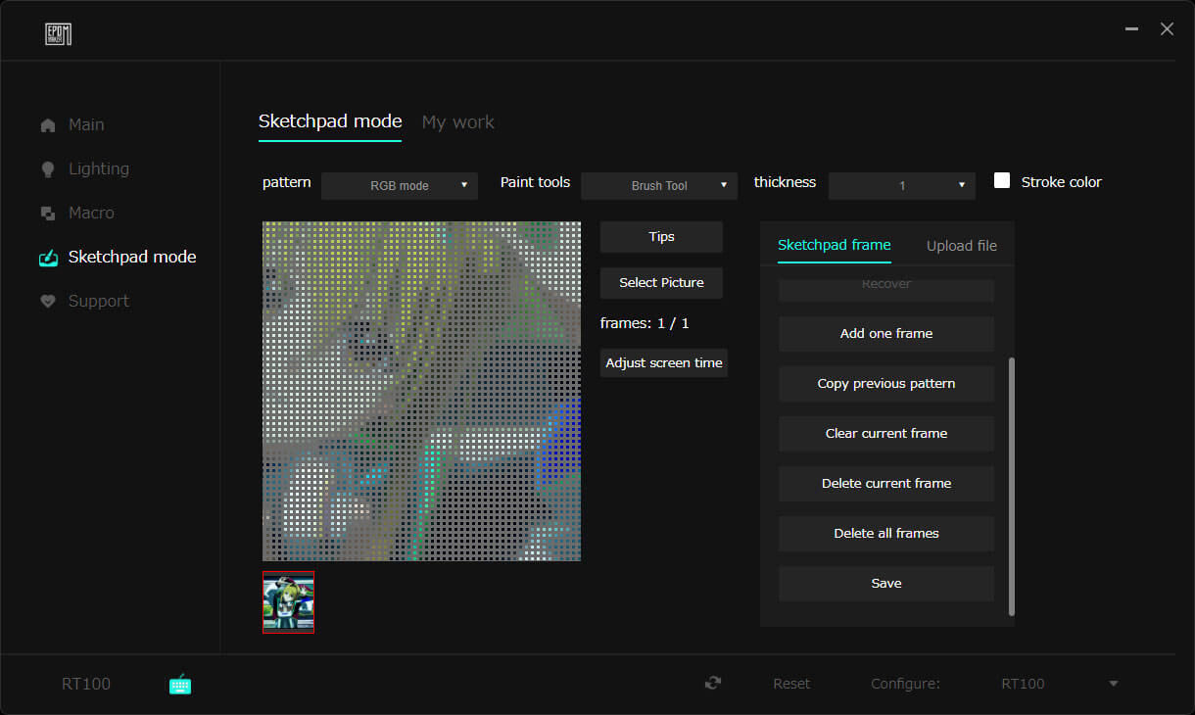Open the Paint tools Brush Tool dropdown
Screen dimensions: 1195x715
659,185
